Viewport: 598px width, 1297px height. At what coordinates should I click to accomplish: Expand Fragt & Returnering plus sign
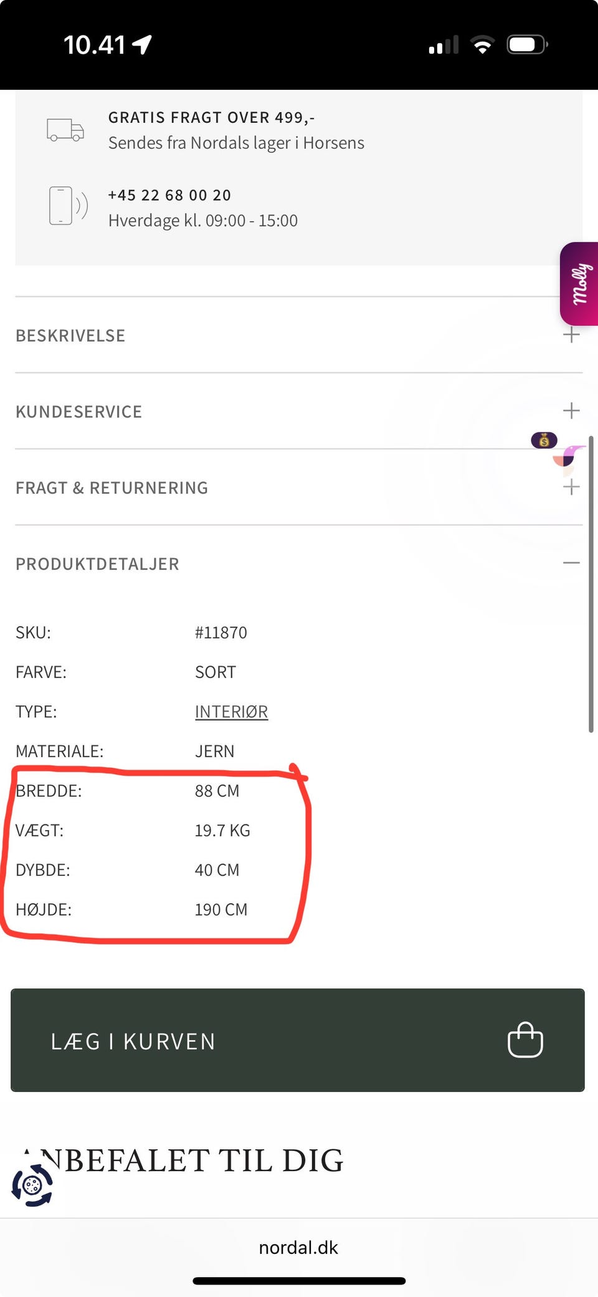pyautogui.click(x=571, y=487)
